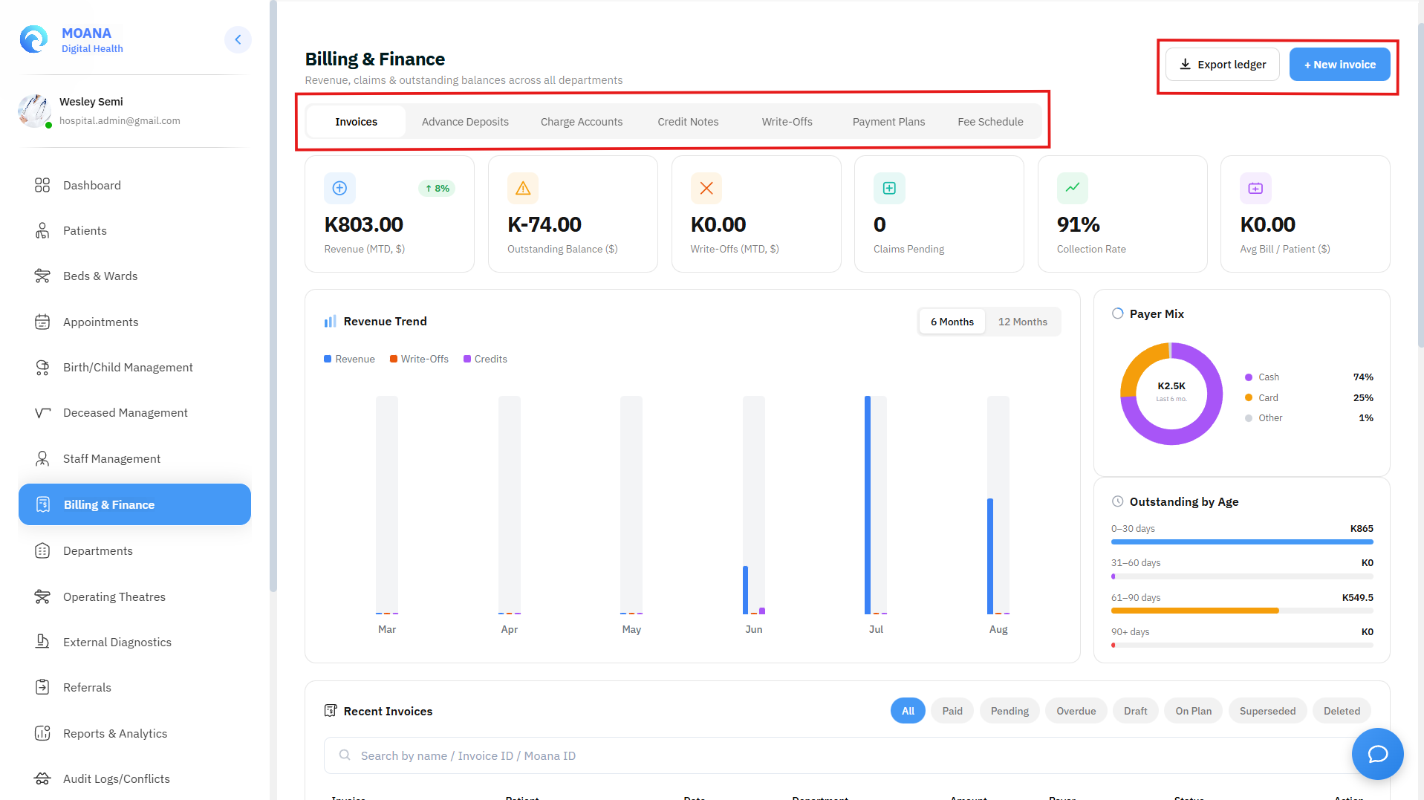Select the Invoices tab
This screenshot has height=800, width=1424.
(x=356, y=122)
